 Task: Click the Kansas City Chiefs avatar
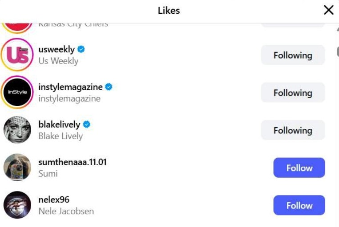point(17,26)
